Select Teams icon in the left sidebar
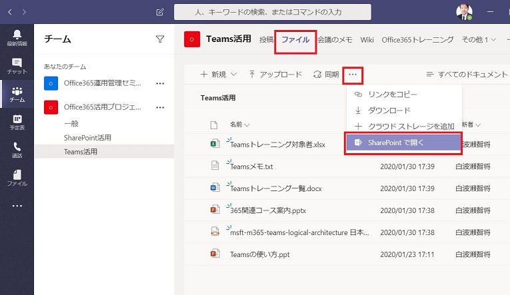Screen dimensions: 510x295 (17, 94)
